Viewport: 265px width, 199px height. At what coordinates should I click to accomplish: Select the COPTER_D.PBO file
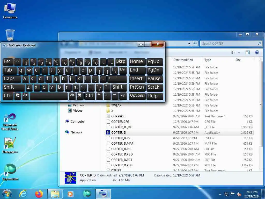click(120, 154)
